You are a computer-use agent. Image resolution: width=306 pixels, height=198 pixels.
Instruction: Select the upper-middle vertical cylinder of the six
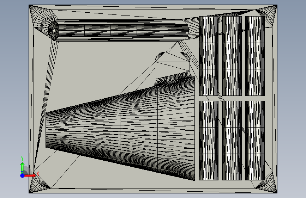232,56
